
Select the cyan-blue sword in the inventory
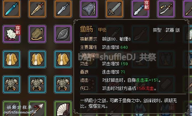pos(12,9)
